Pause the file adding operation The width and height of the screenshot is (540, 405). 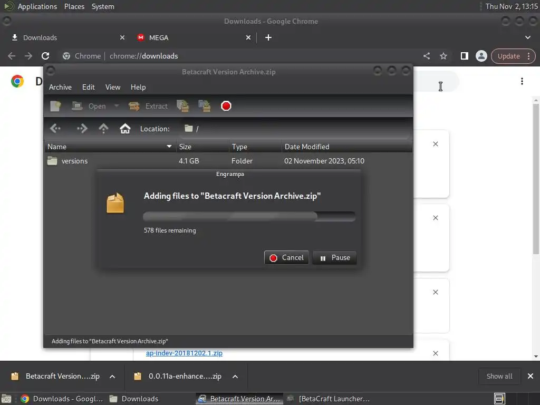pos(334,257)
